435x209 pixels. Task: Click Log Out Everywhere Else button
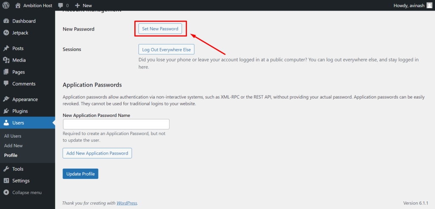[167, 50]
